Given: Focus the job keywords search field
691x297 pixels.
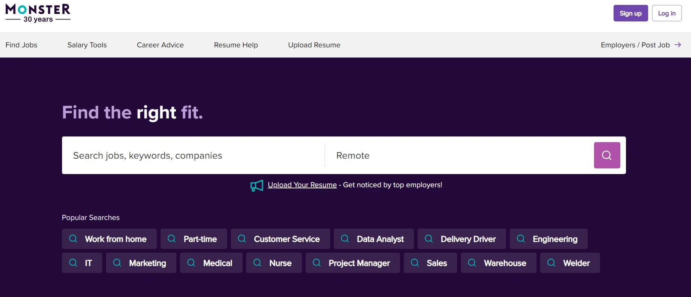Looking at the screenshot, I should [x=193, y=156].
